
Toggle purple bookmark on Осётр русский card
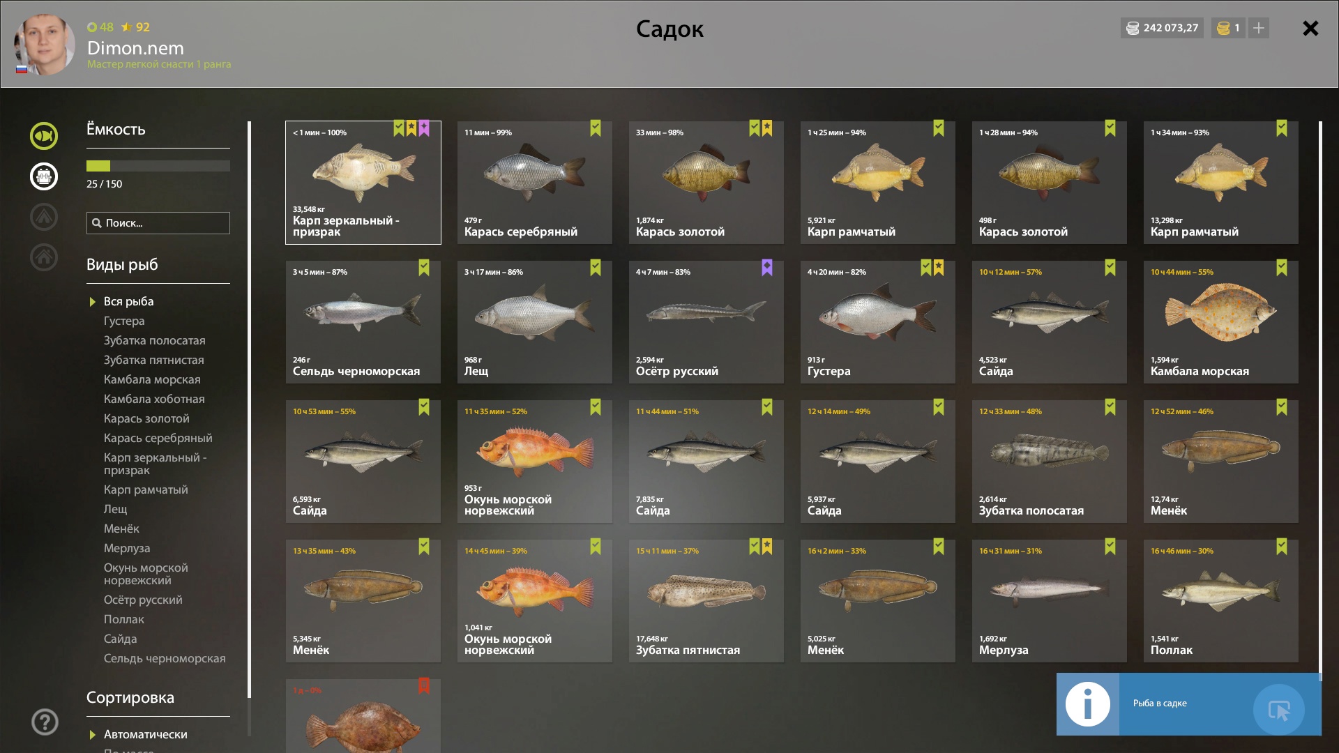click(767, 268)
